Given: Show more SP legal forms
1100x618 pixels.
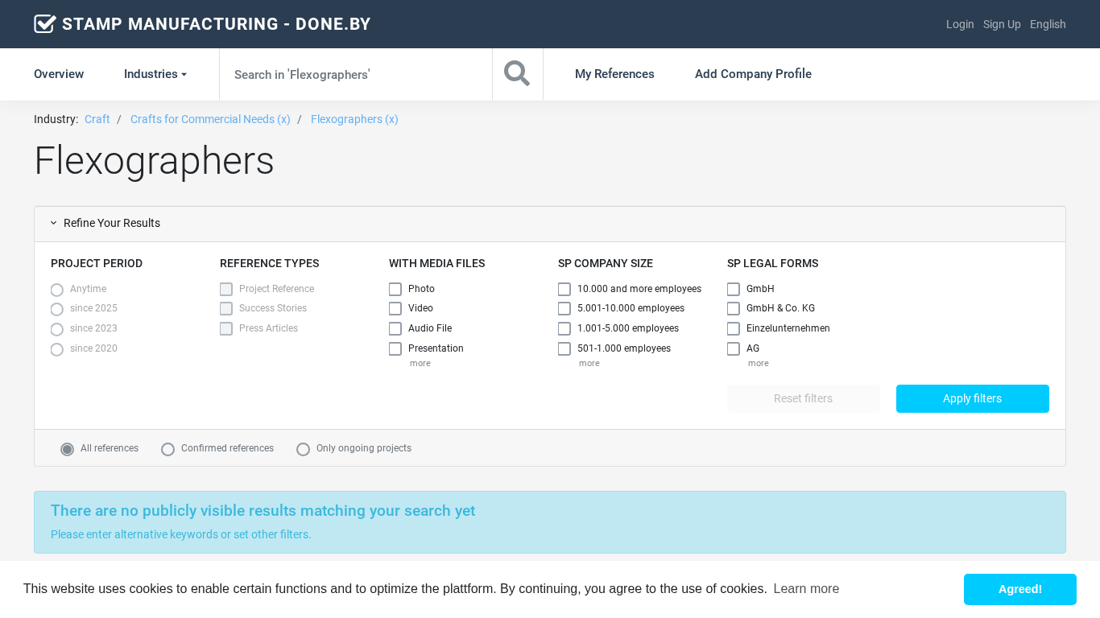Looking at the screenshot, I should click(759, 364).
